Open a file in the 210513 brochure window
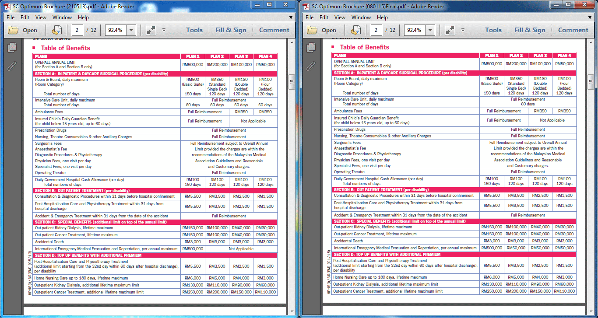 tap(23, 30)
